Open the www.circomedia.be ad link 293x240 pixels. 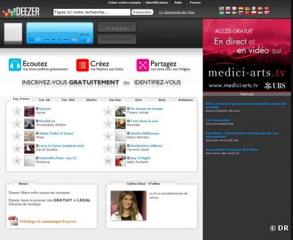(x=220, y=124)
